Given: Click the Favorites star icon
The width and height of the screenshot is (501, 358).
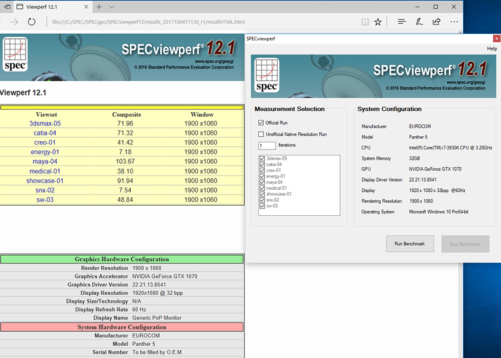Looking at the screenshot, I should pos(378,22).
